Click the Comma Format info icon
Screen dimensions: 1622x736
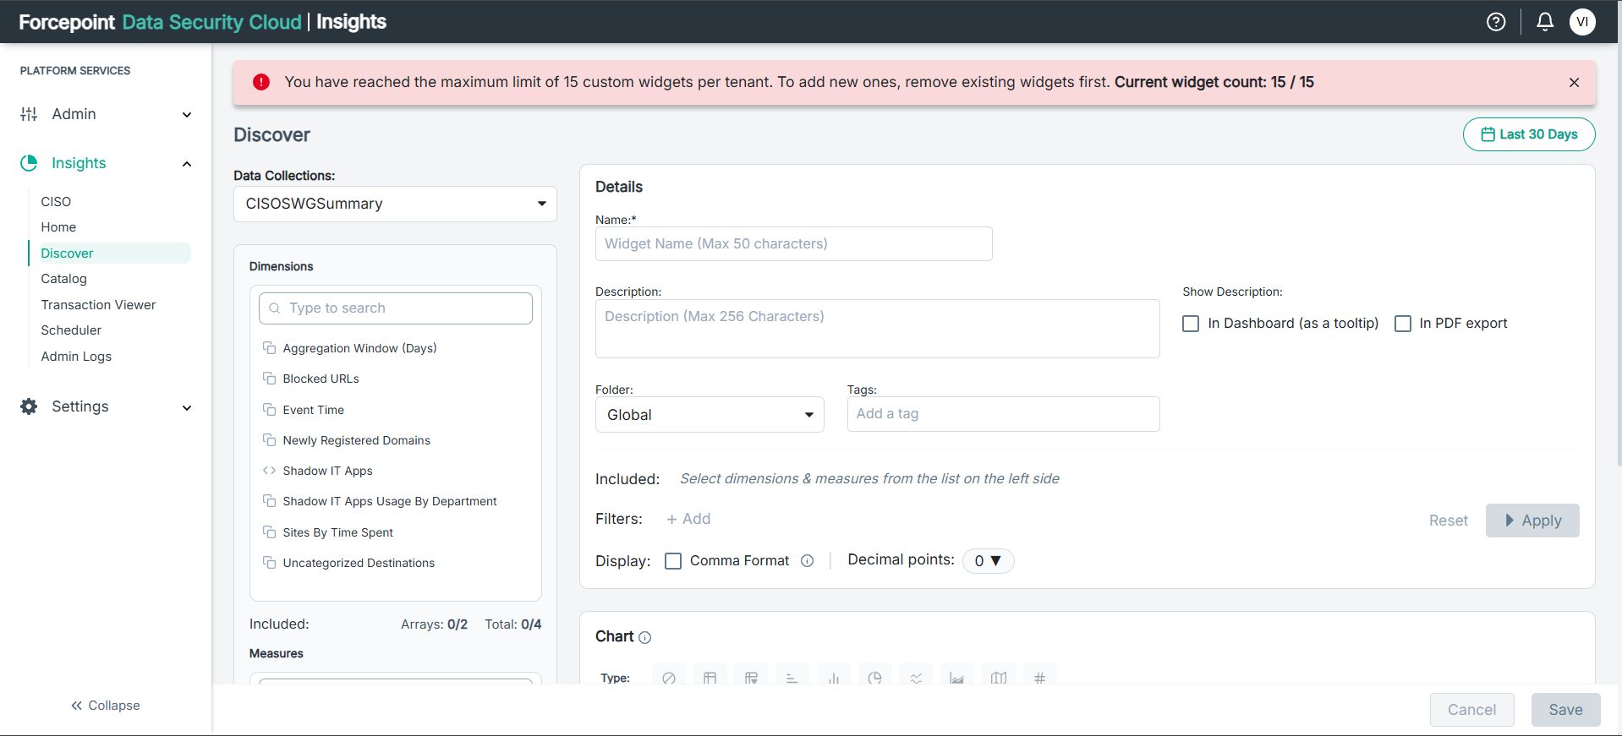(x=808, y=561)
